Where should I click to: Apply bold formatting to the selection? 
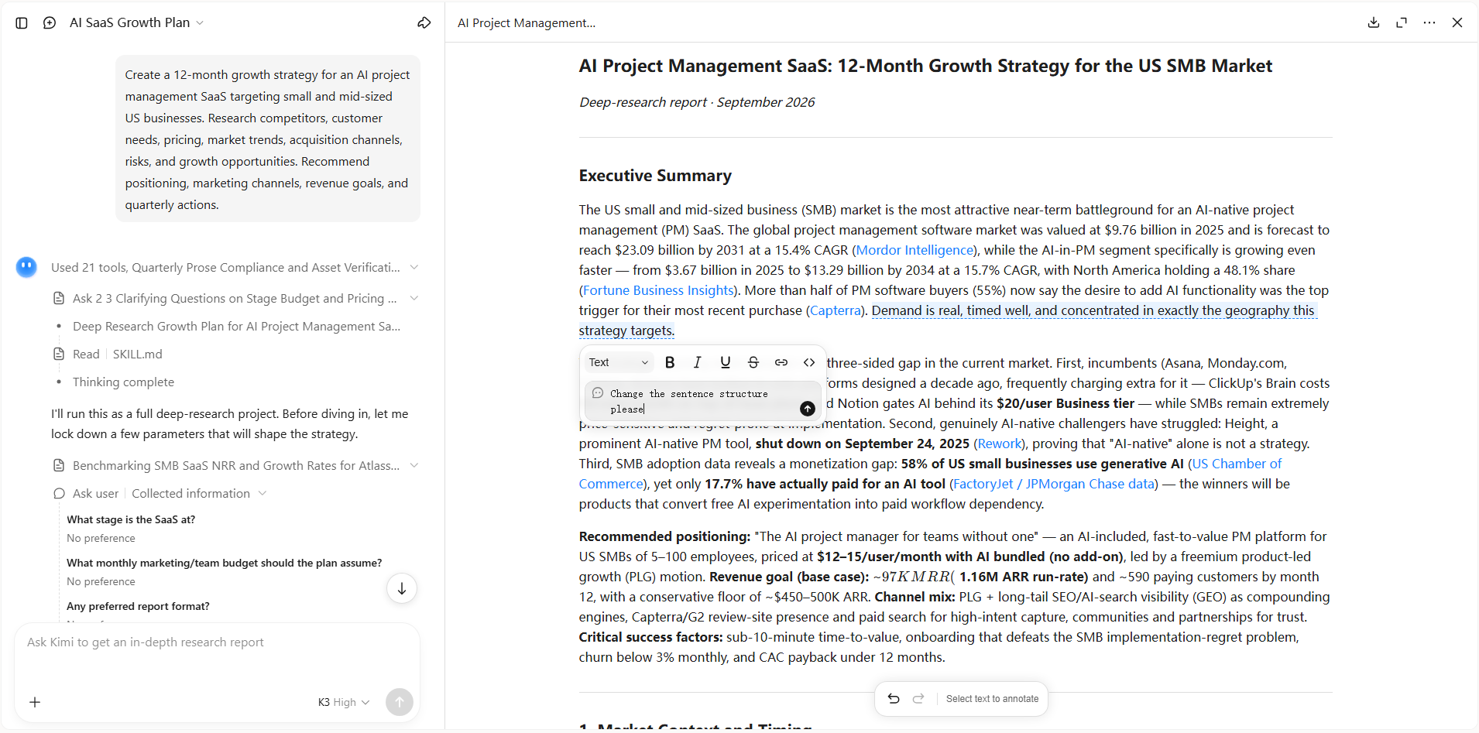pos(670,362)
